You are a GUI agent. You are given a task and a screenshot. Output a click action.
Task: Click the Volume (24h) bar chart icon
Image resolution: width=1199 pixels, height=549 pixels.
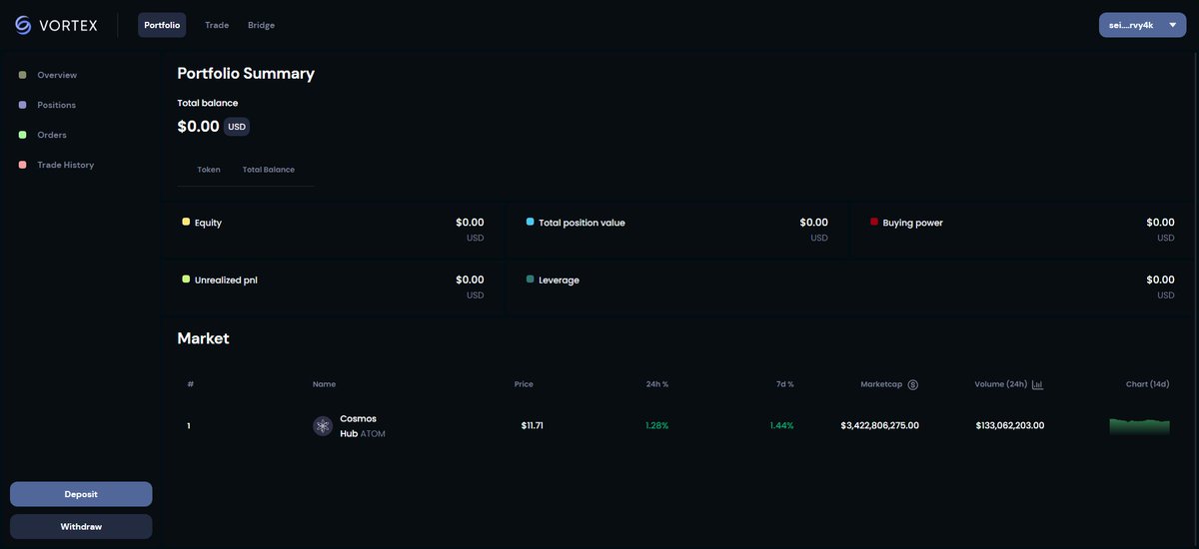pyautogui.click(x=1037, y=384)
